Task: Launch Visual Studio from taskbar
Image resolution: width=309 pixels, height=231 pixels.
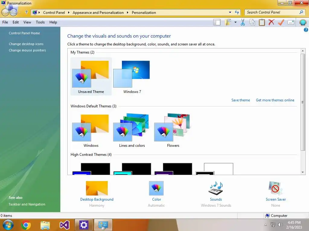Action: (65, 225)
